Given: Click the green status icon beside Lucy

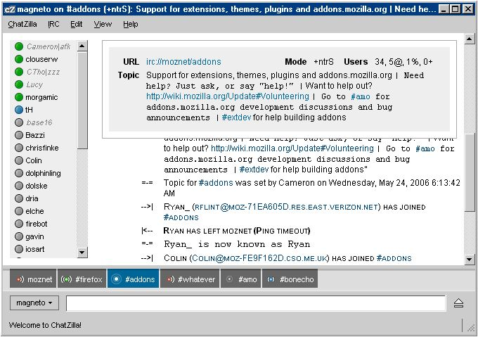Looking at the screenshot, I should coord(19,84).
